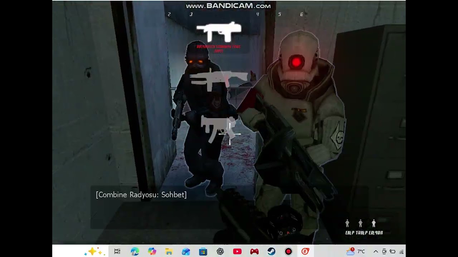The width and height of the screenshot is (458, 257).
Task: Click the squad status text under the figures
Action: click(x=364, y=233)
